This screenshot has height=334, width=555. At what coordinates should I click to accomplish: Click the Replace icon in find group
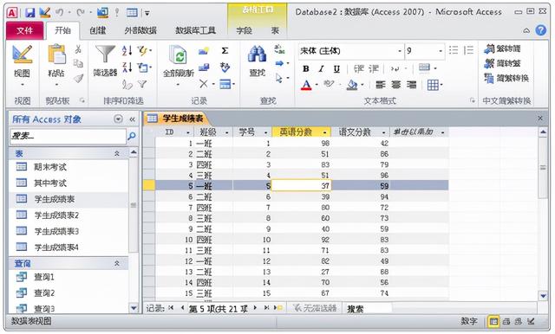(279, 50)
